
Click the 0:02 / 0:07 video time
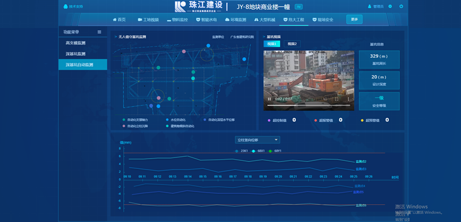[x=284, y=99]
